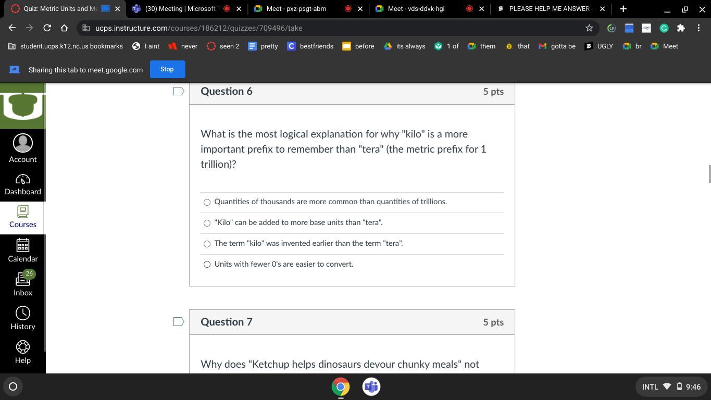Select 'Quantities of thousands are more common' answer
The height and width of the screenshot is (400, 711).
pos(207,202)
